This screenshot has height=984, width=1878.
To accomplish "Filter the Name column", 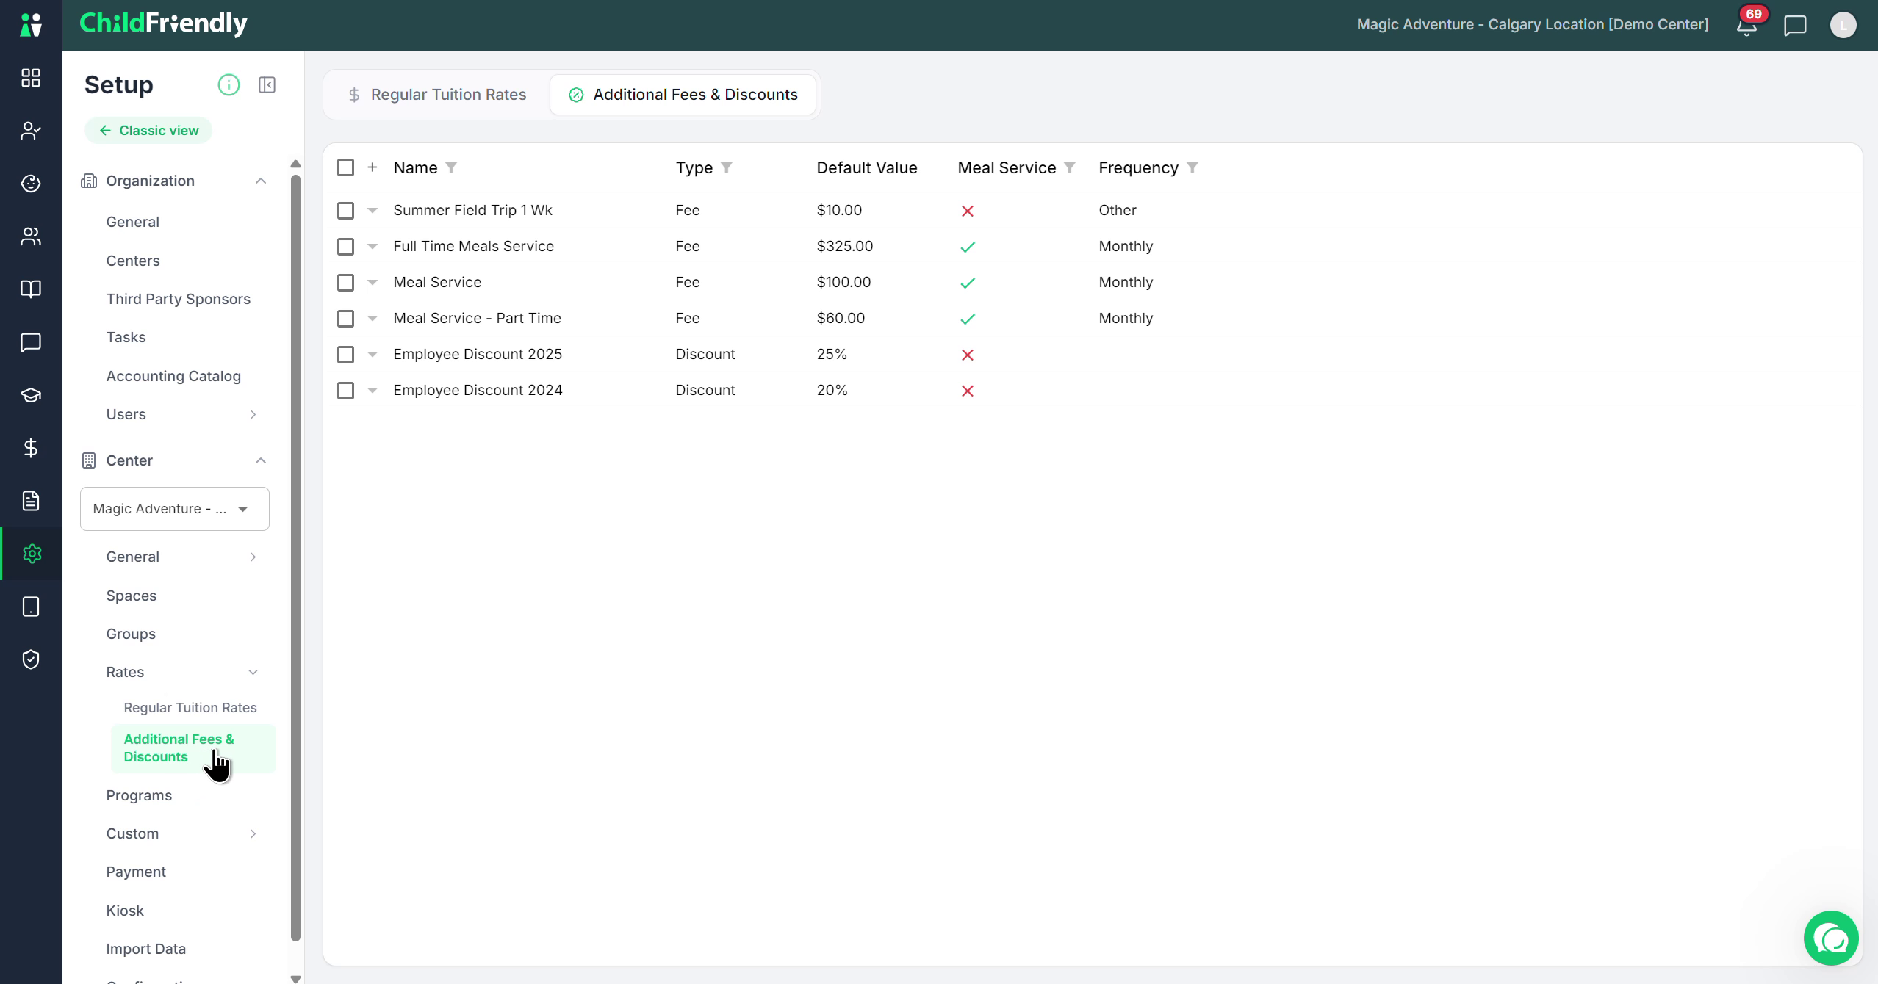I will tap(451, 167).
